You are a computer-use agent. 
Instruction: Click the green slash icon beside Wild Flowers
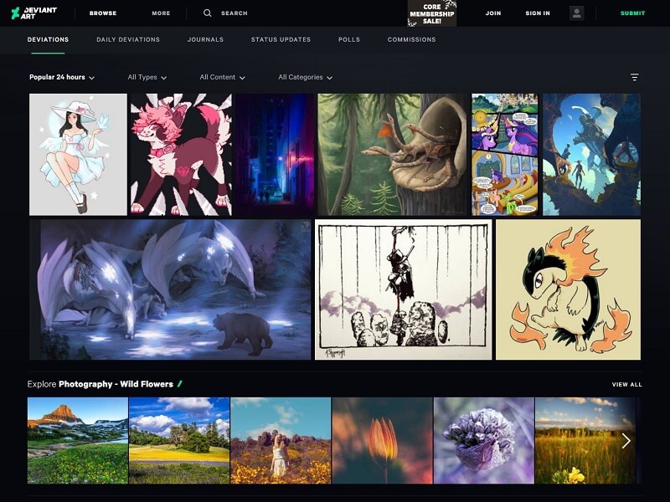180,384
